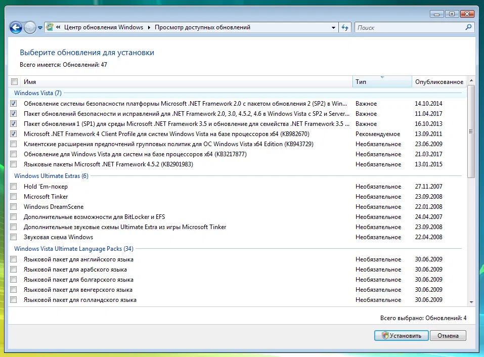
Task: Check the Dutch language pack checkbox
Action: coord(14,300)
